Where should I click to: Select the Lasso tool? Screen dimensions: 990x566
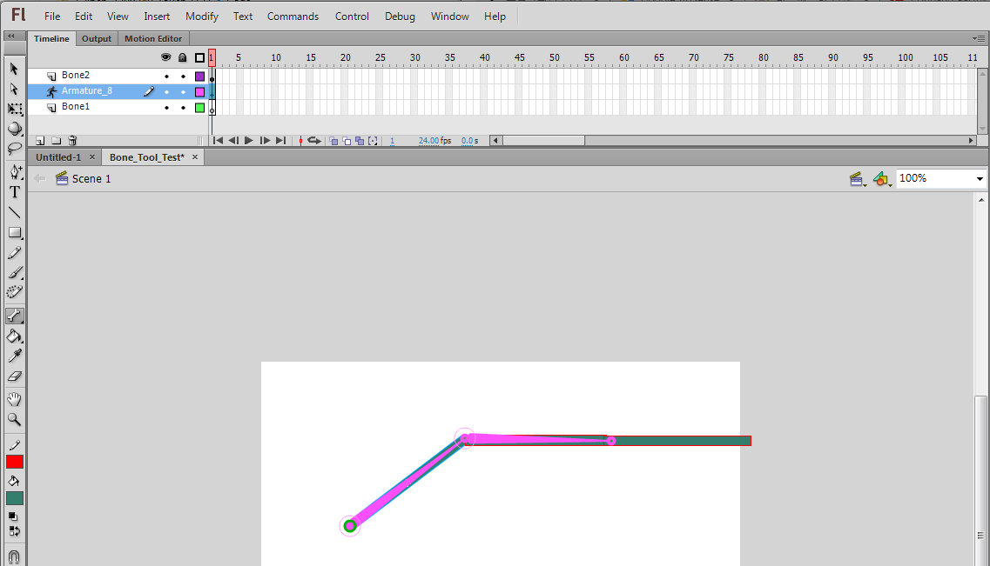click(x=15, y=149)
